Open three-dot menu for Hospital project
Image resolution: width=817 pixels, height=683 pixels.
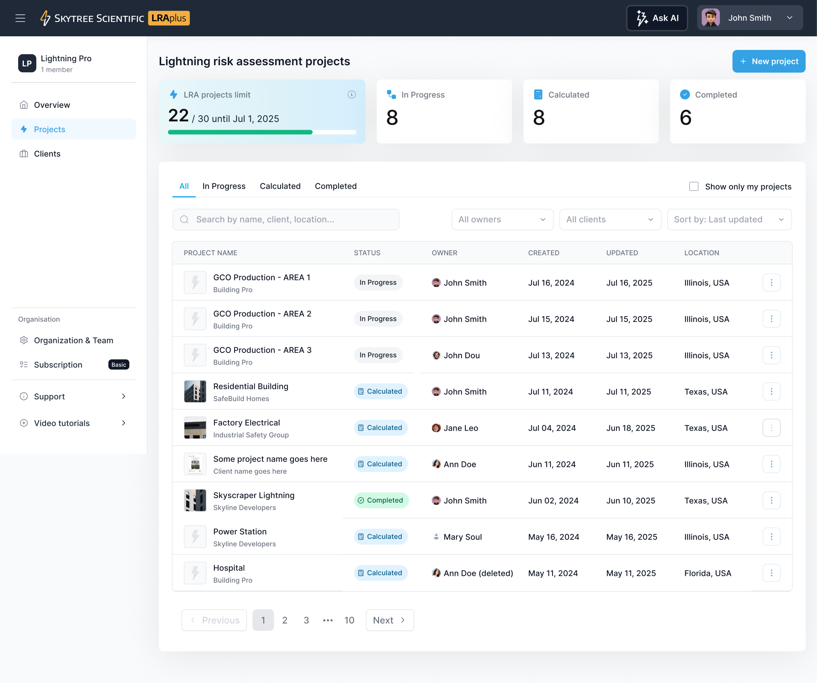pos(771,573)
